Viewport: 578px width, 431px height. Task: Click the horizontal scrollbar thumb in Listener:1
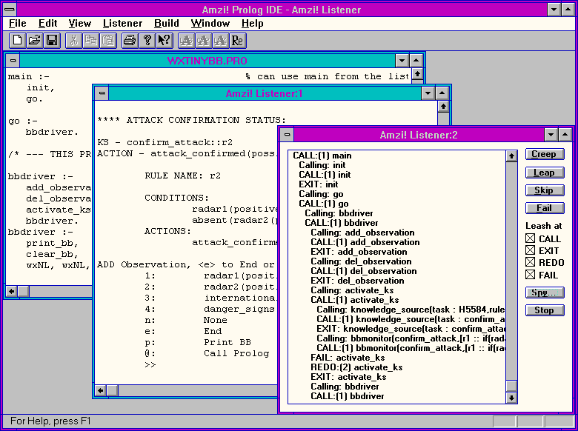(x=112, y=390)
